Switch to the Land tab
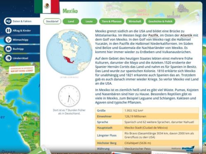206x154 pixels. click(x=71, y=21)
